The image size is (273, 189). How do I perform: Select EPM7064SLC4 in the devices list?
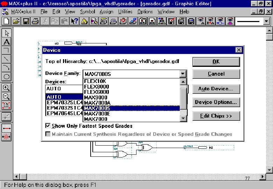(x=64, y=113)
